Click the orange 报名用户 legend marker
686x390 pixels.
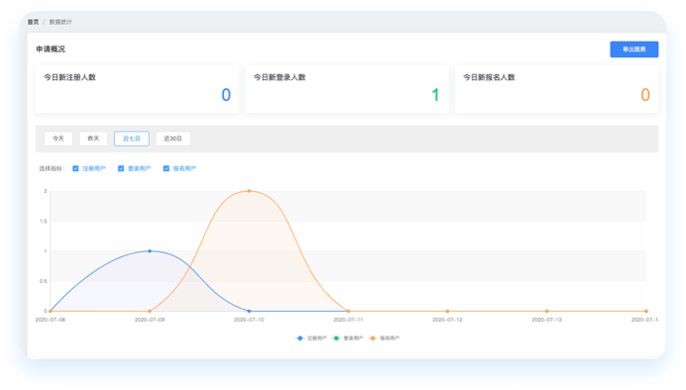pos(373,338)
